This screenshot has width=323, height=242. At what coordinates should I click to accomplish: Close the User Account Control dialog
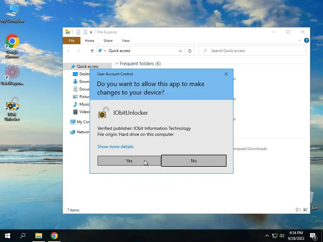click(x=226, y=74)
